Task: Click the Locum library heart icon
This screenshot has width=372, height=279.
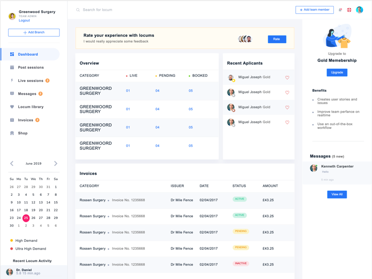Action: click(12, 107)
